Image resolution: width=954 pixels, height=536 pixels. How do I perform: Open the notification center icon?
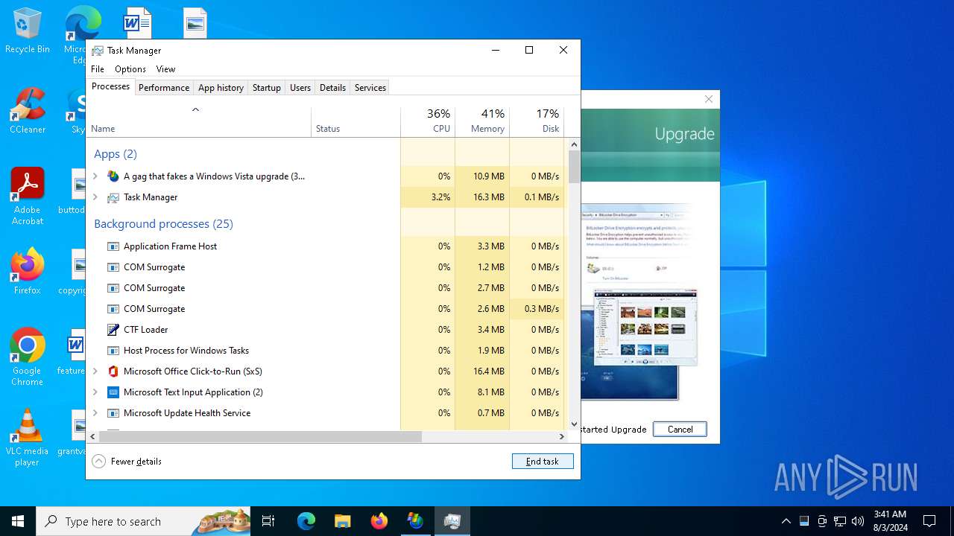929,521
